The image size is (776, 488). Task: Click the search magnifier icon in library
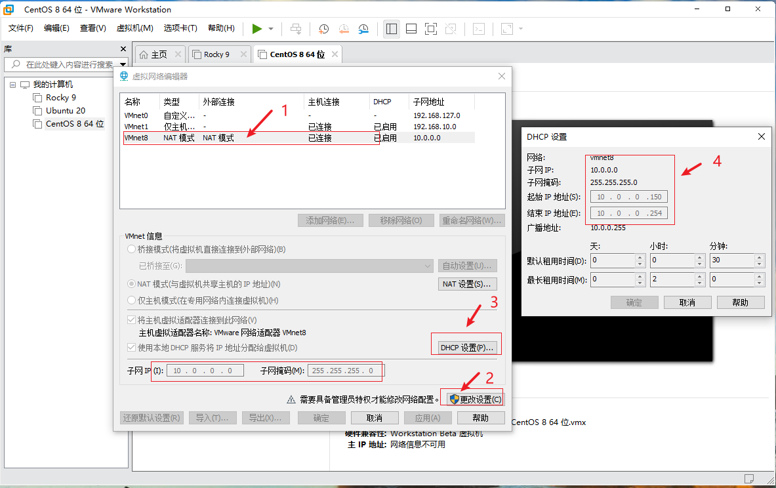(16, 64)
